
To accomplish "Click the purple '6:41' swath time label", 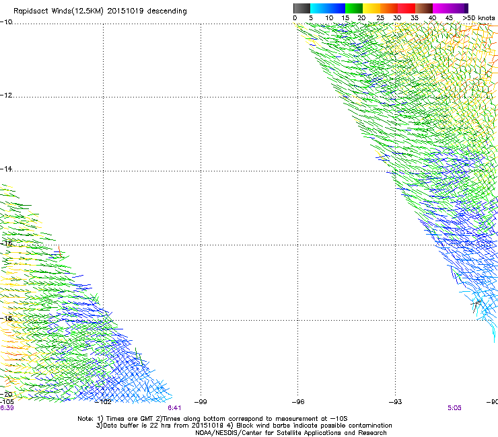I will [x=174, y=408].
